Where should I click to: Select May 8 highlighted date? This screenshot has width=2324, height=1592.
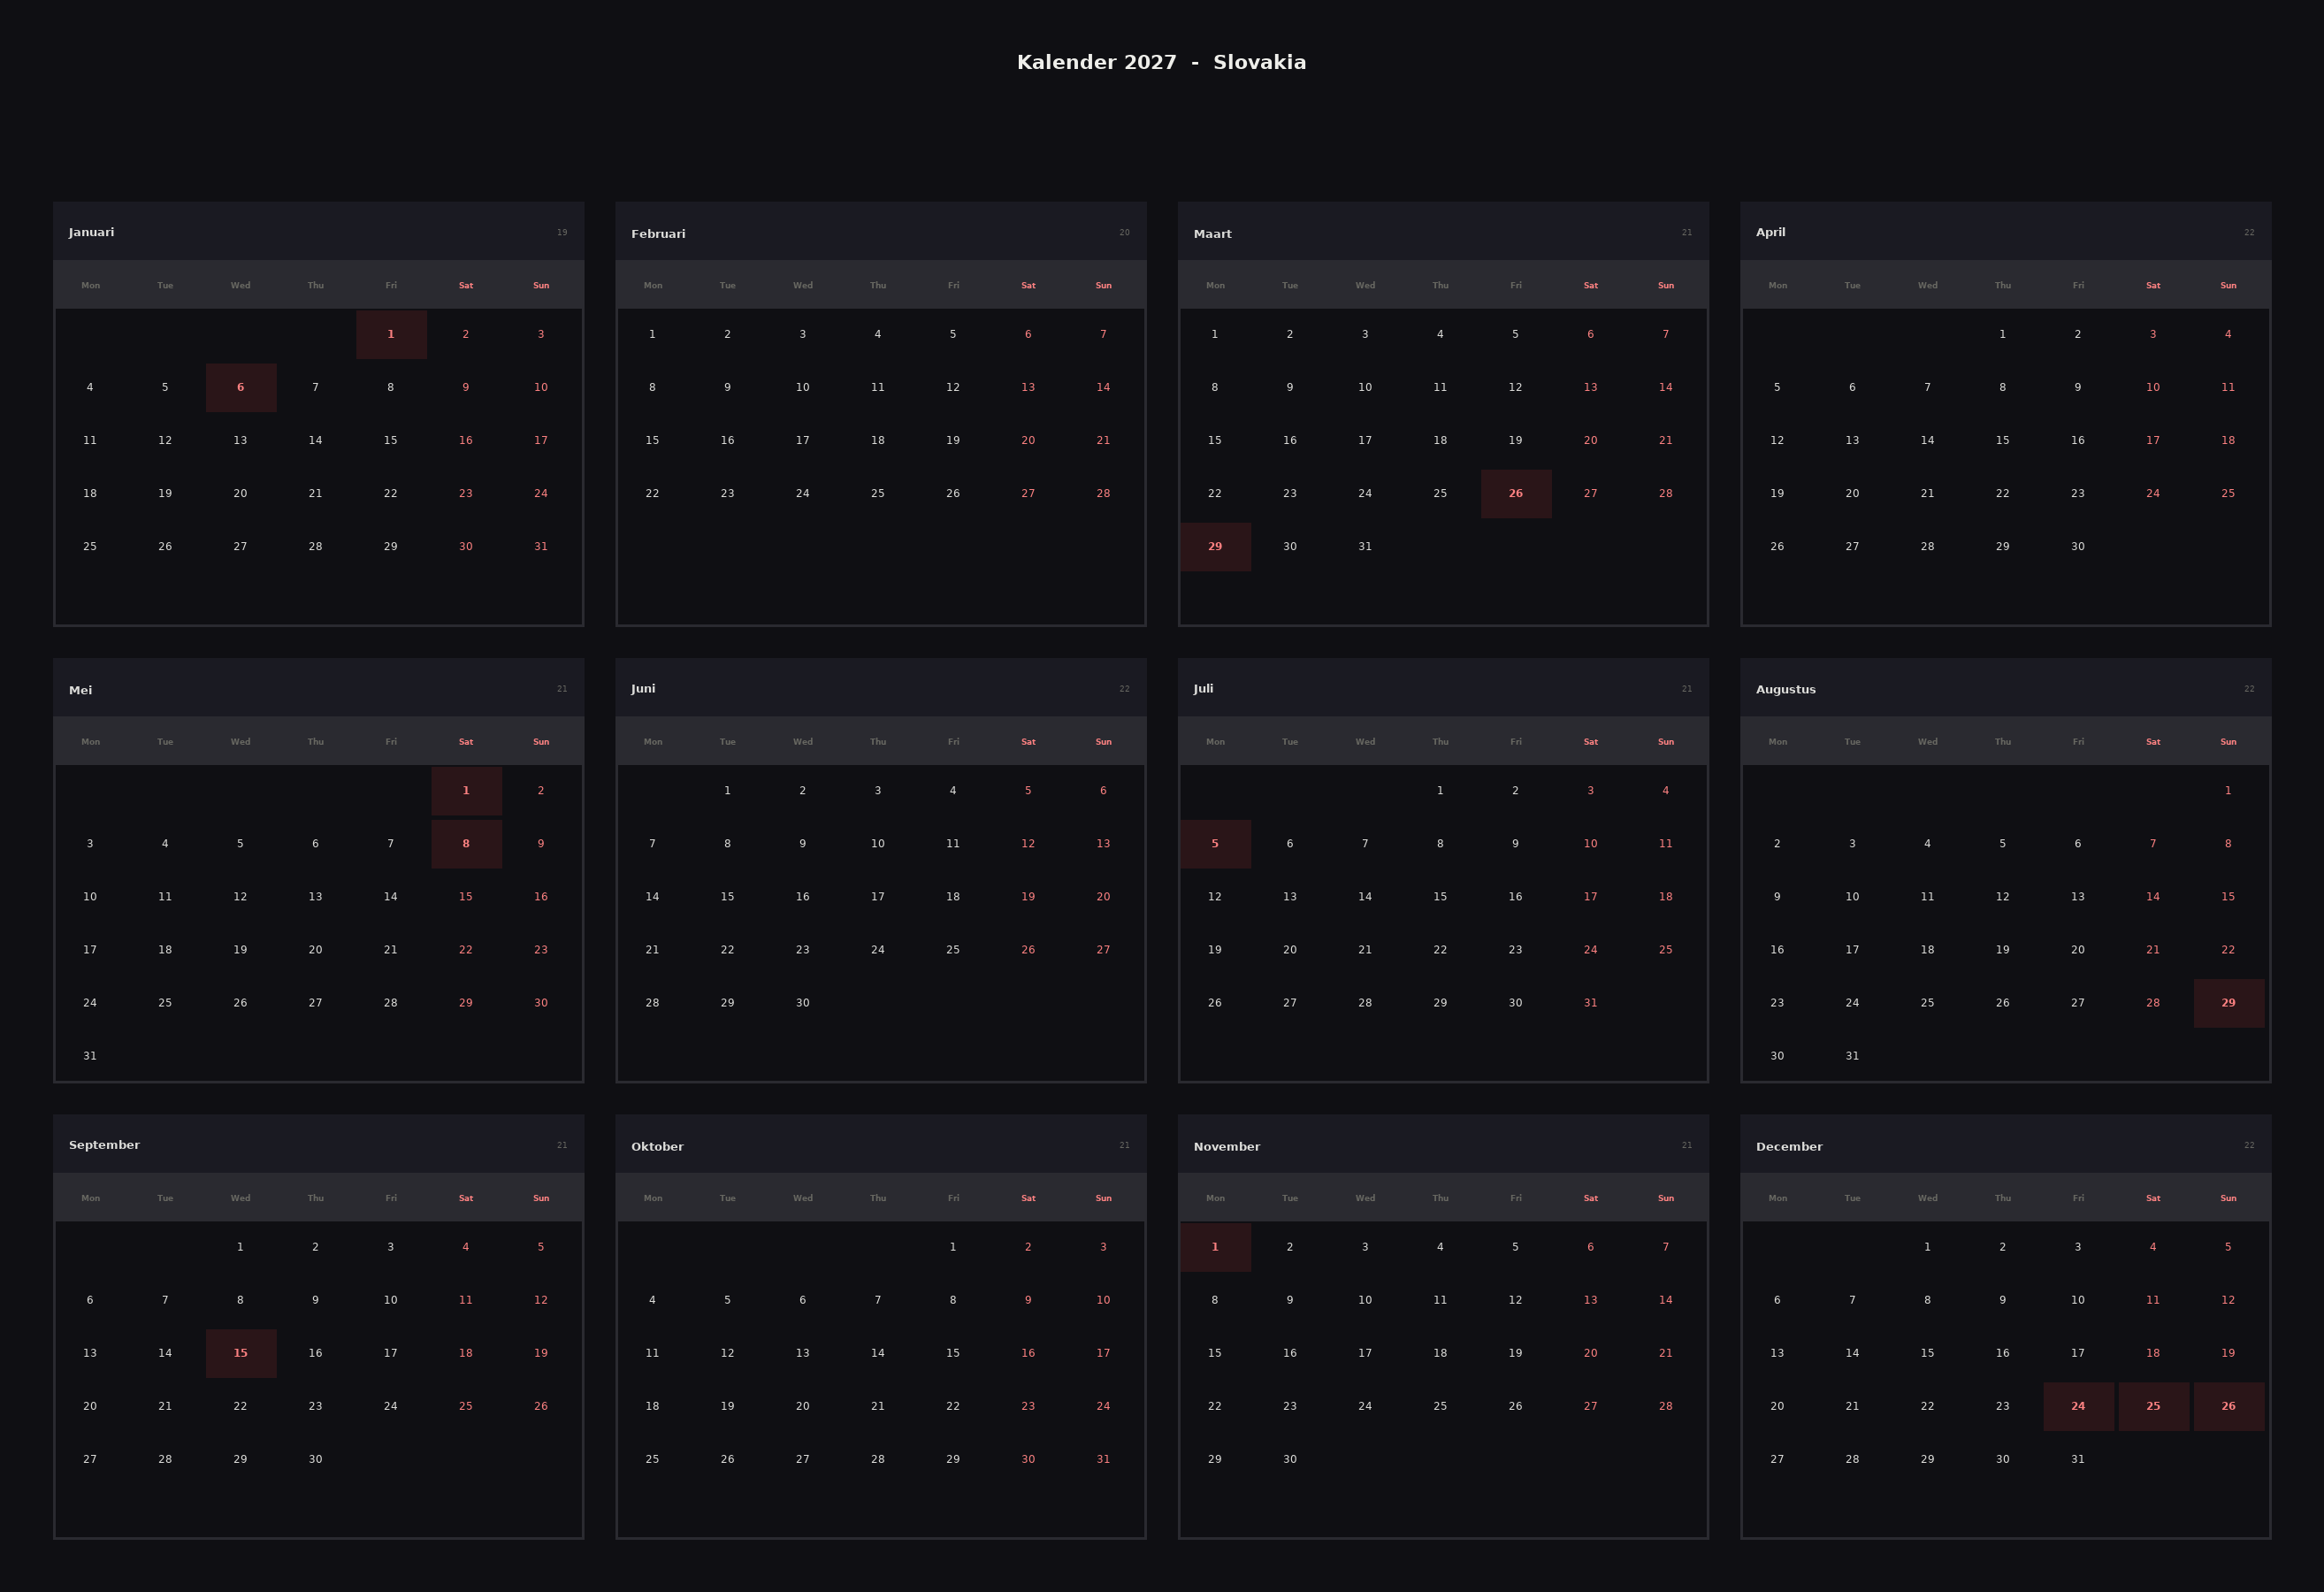(466, 843)
